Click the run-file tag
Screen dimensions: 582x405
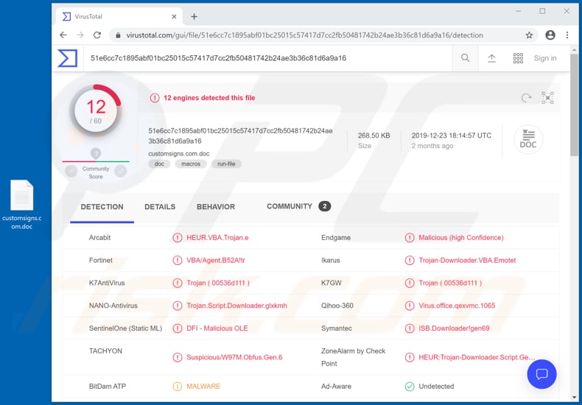point(226,163)
